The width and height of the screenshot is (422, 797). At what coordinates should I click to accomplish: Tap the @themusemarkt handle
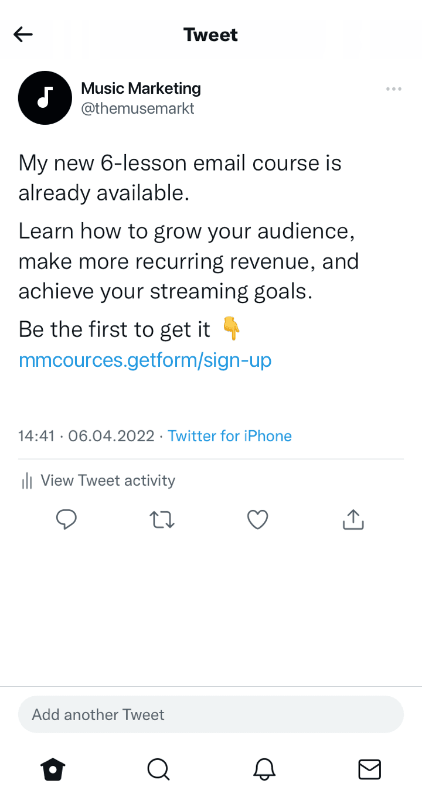[x=138, y=108]
